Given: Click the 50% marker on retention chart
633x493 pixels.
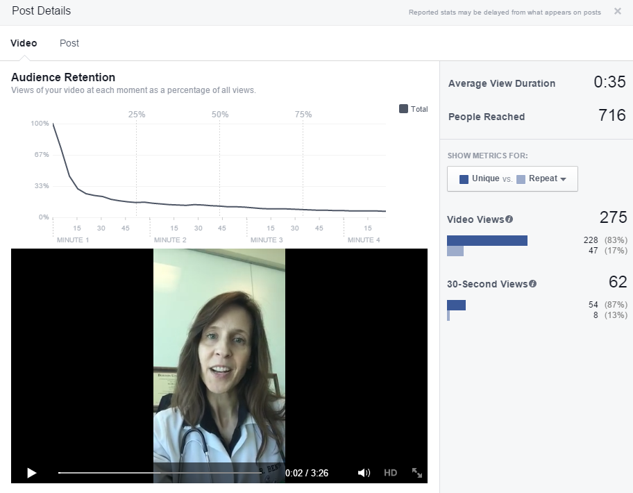Looking at the screenshot, I should (x=220, y=115).
